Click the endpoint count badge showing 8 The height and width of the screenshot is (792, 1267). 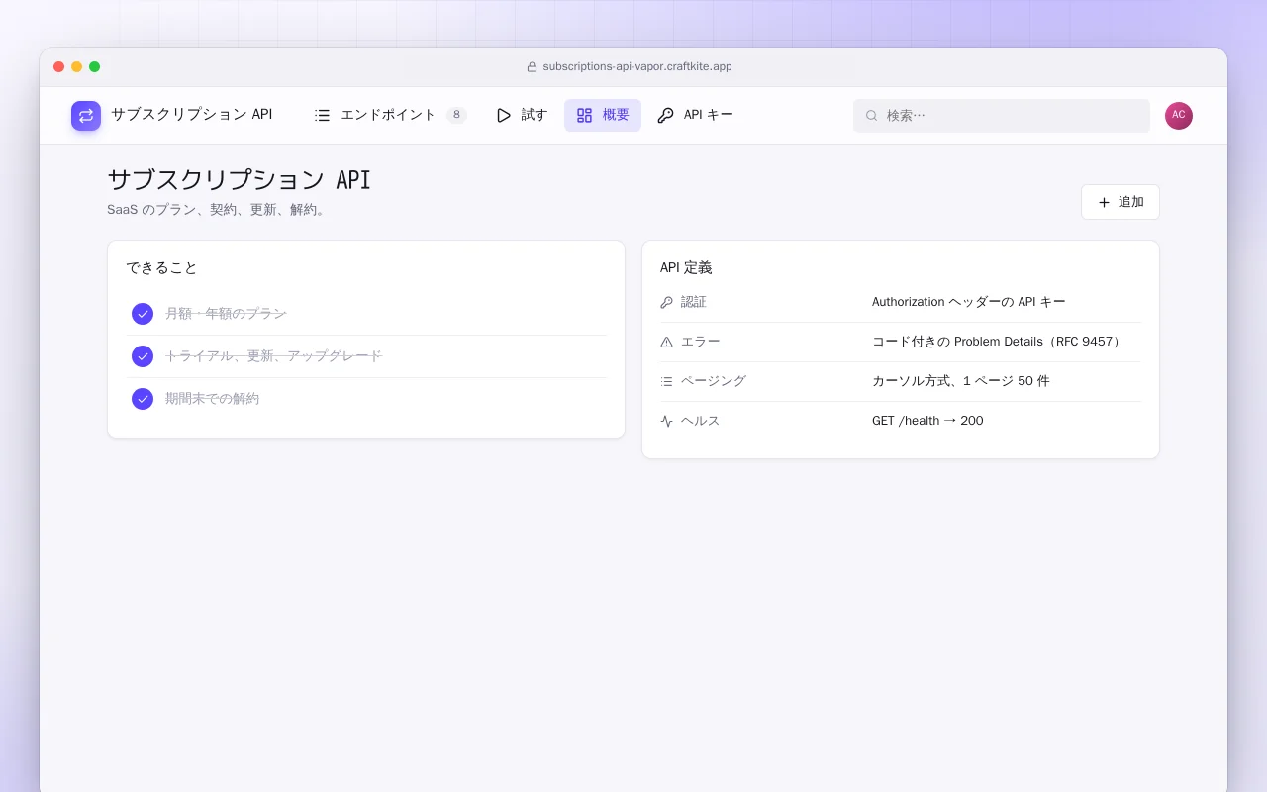point(456,115)
